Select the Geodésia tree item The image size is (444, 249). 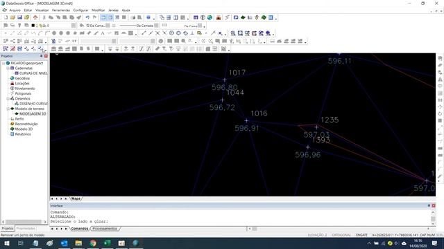click(22, 78)
